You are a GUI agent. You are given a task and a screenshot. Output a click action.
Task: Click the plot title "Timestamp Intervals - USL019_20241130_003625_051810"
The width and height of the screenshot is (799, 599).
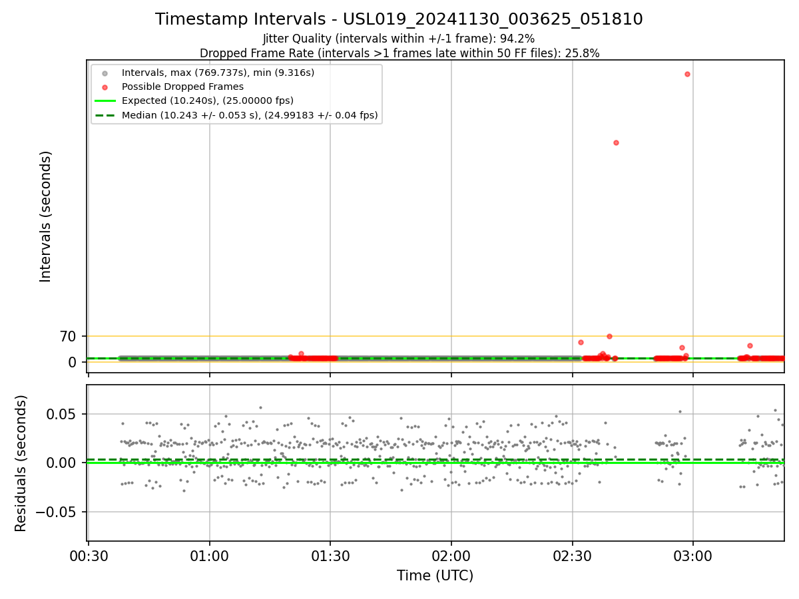pos(399,19)
